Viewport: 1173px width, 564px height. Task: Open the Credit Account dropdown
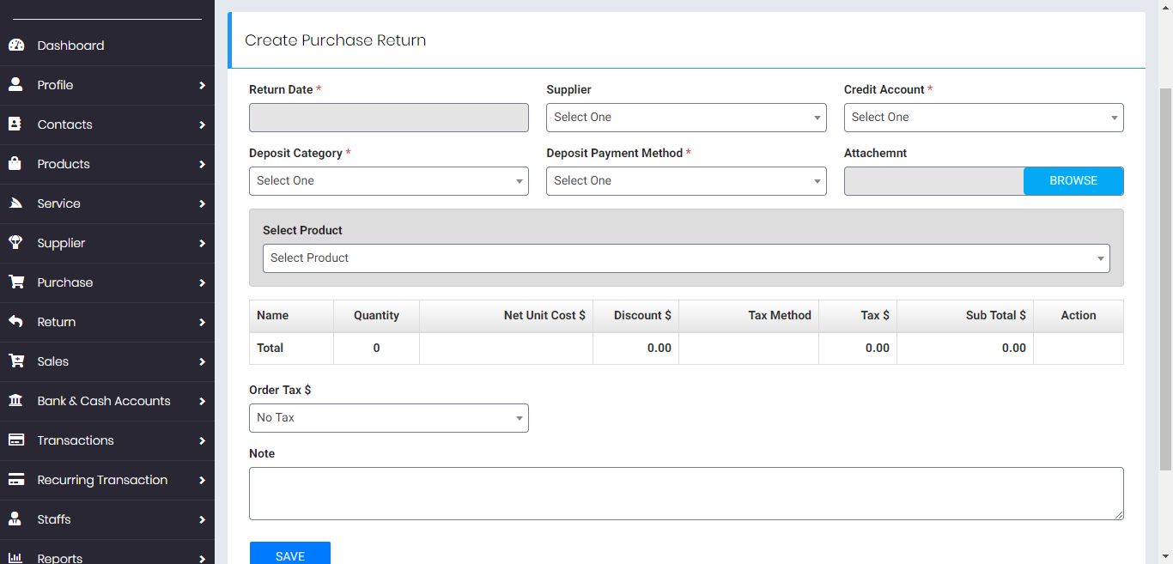[x=983, y=118]
